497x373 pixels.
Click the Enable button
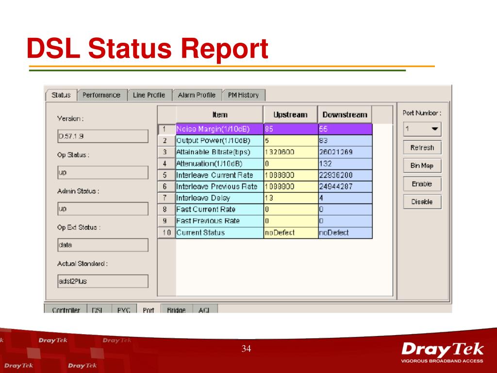click(x=422, y=184)
